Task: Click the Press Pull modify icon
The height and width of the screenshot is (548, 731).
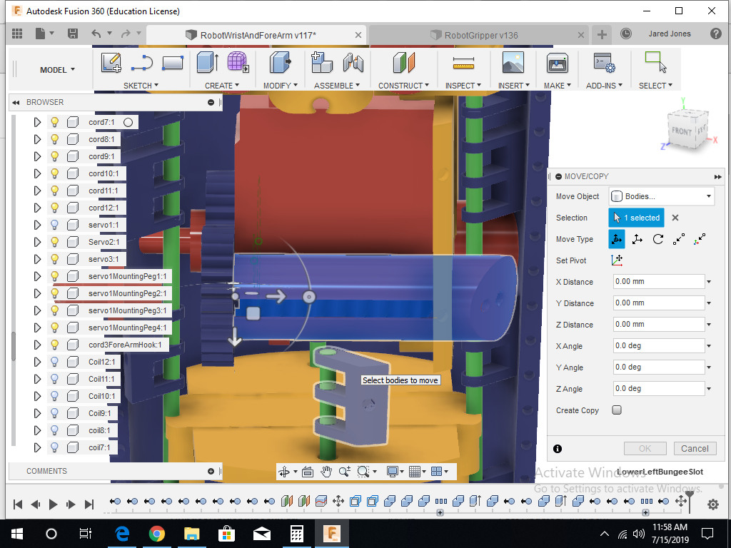Action: pos(280,63)
